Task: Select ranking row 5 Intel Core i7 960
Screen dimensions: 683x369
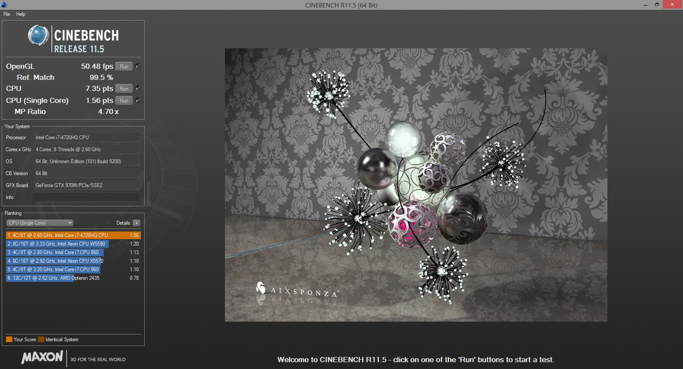Action: click(x=73, y=269)
